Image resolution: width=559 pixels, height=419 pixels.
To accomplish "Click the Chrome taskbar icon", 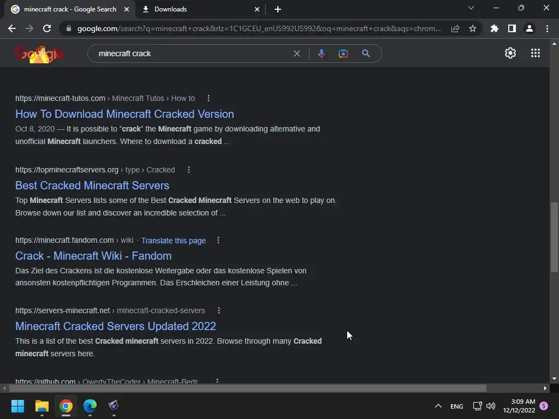I will (66, 406).
